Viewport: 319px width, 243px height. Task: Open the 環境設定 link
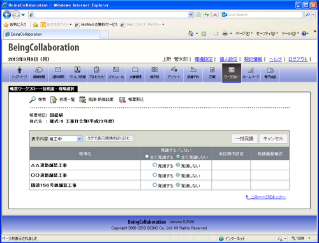(x=204, y=59)
